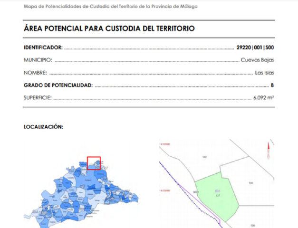Image resolution: width=298 pixels, height=228 pixels.
Task: Click the NOMBRE label
Action: click(35, 73)
